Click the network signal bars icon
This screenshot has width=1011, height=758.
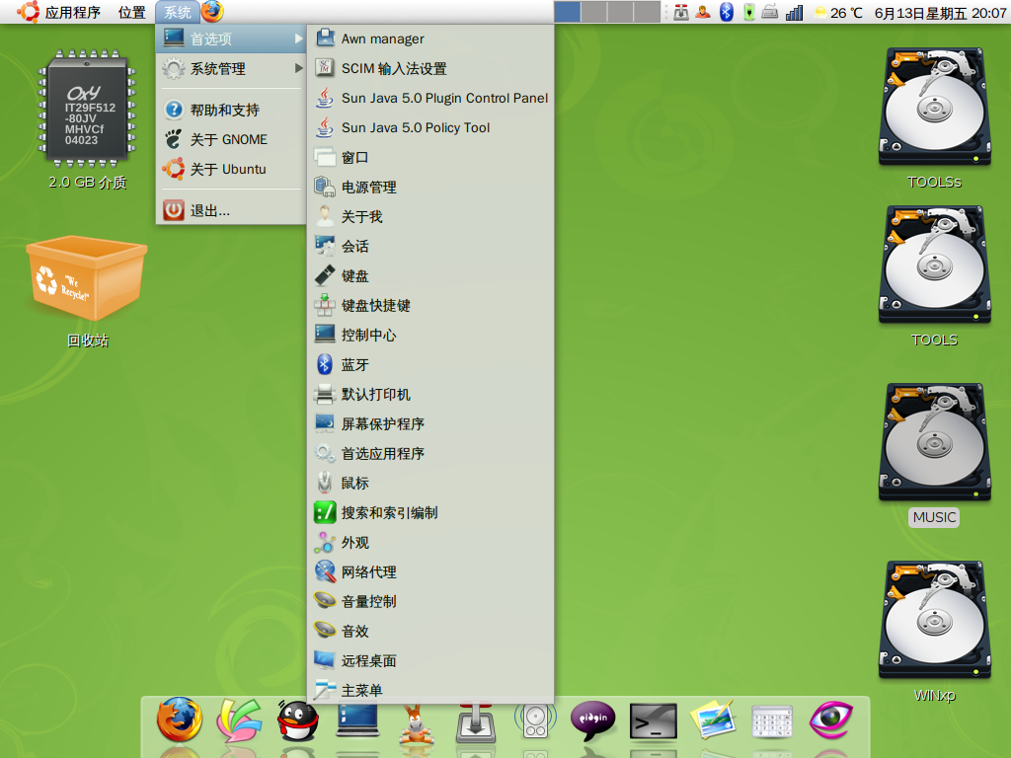[x=795, y=12]
